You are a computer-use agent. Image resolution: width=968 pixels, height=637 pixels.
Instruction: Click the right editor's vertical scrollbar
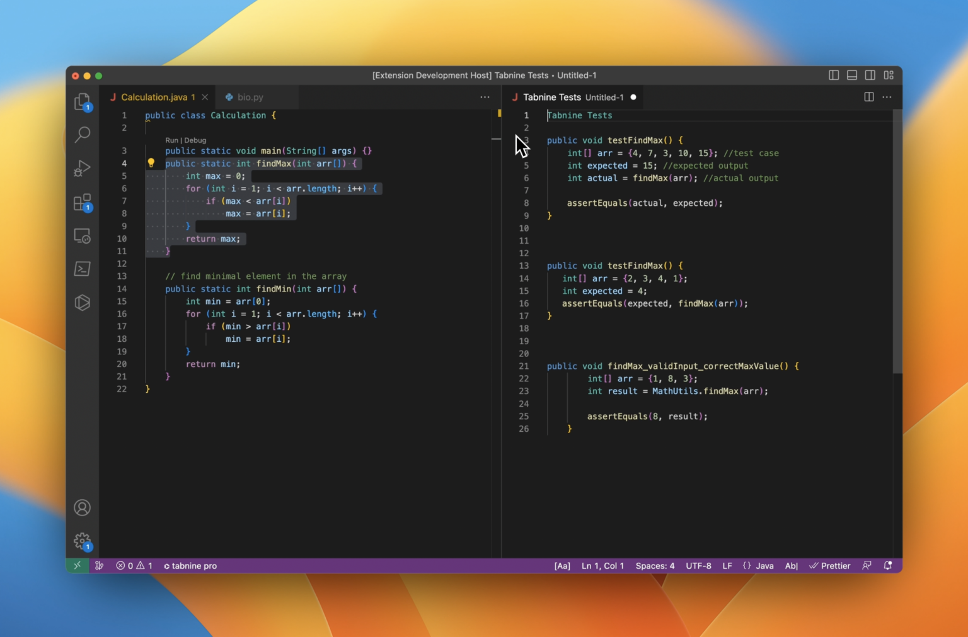[897, 242]
